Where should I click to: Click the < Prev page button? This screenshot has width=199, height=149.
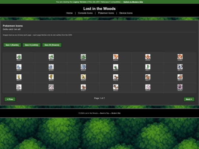(x=10, y=99)
